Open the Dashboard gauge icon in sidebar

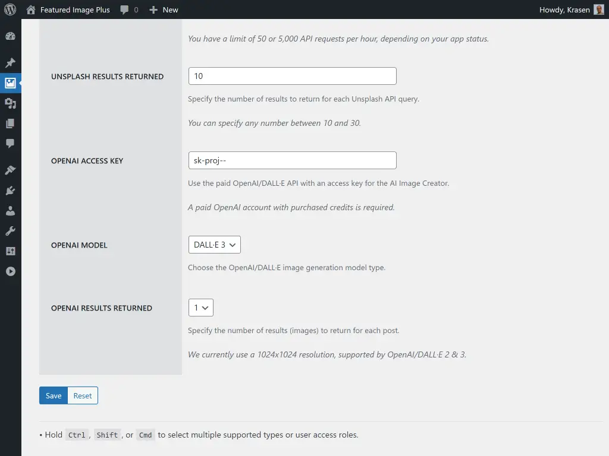pos(11,36)
